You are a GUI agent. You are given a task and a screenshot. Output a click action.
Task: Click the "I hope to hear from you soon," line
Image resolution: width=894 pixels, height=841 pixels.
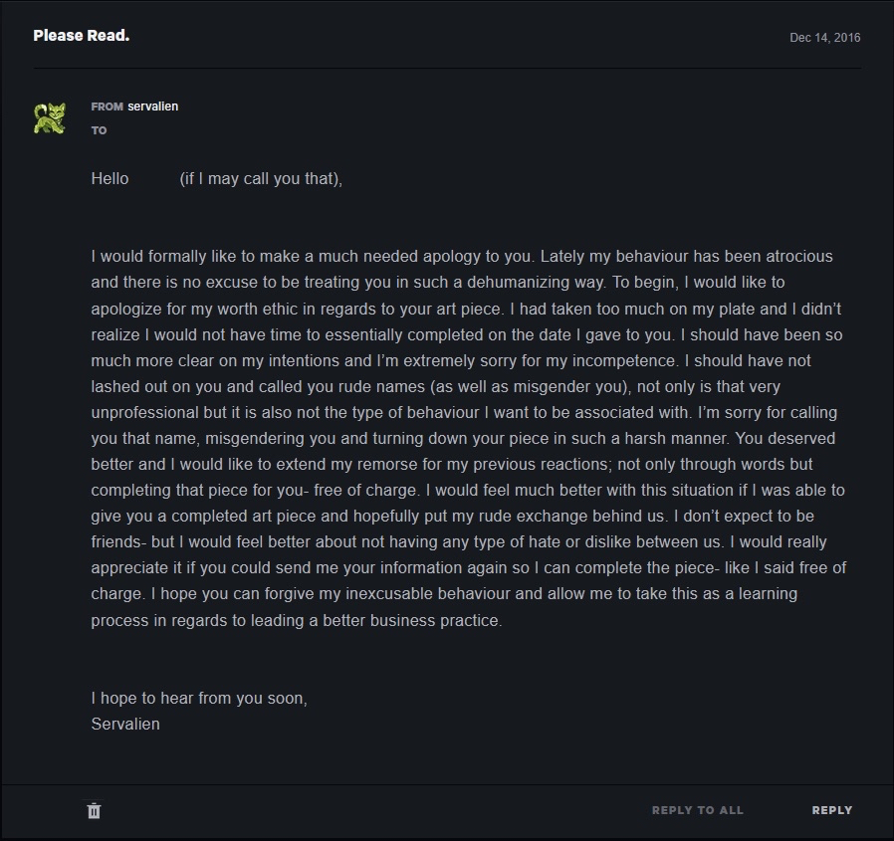199,698
